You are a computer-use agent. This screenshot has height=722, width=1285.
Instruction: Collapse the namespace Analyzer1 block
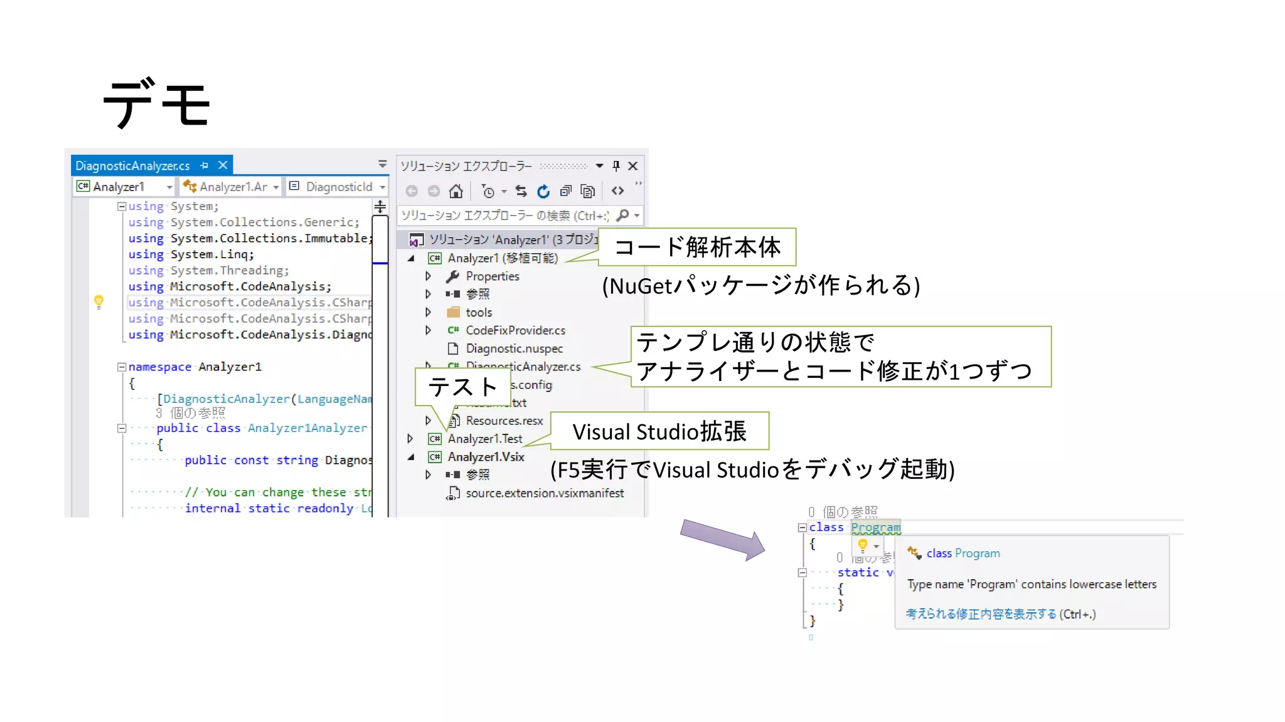pyautogui.click(x=122, y=367)
